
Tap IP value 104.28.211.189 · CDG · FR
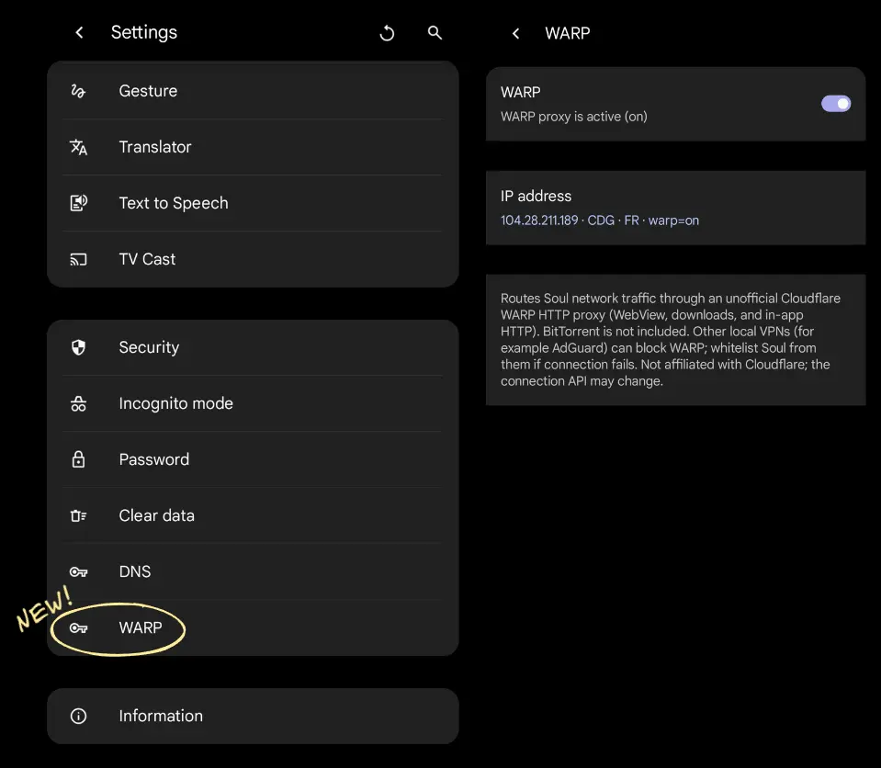(570, 220)
